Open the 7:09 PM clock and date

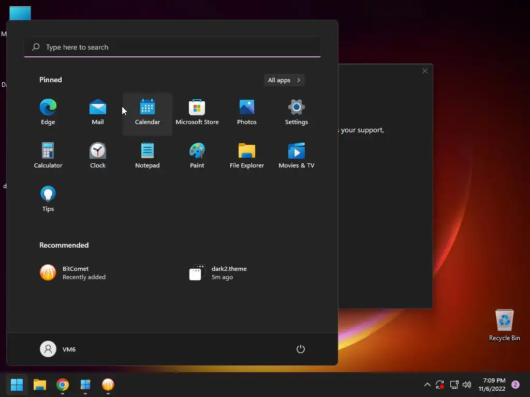(x=492, y=385)
